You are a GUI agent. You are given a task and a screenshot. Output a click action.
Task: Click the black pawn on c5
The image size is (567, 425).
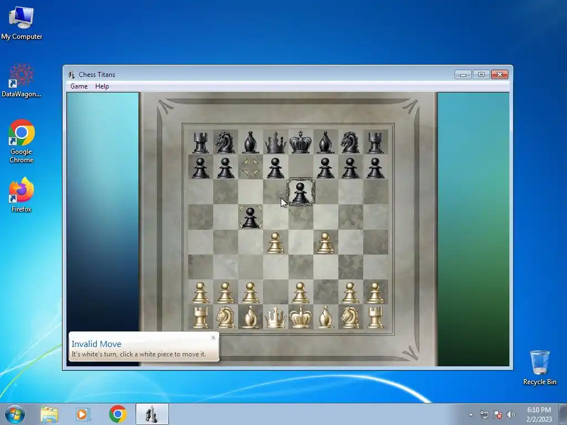250,217
